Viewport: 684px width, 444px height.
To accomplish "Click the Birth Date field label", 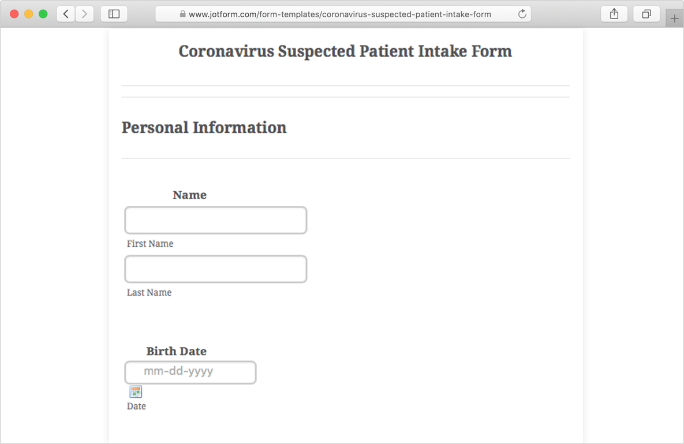I will (x=176, y=351).
